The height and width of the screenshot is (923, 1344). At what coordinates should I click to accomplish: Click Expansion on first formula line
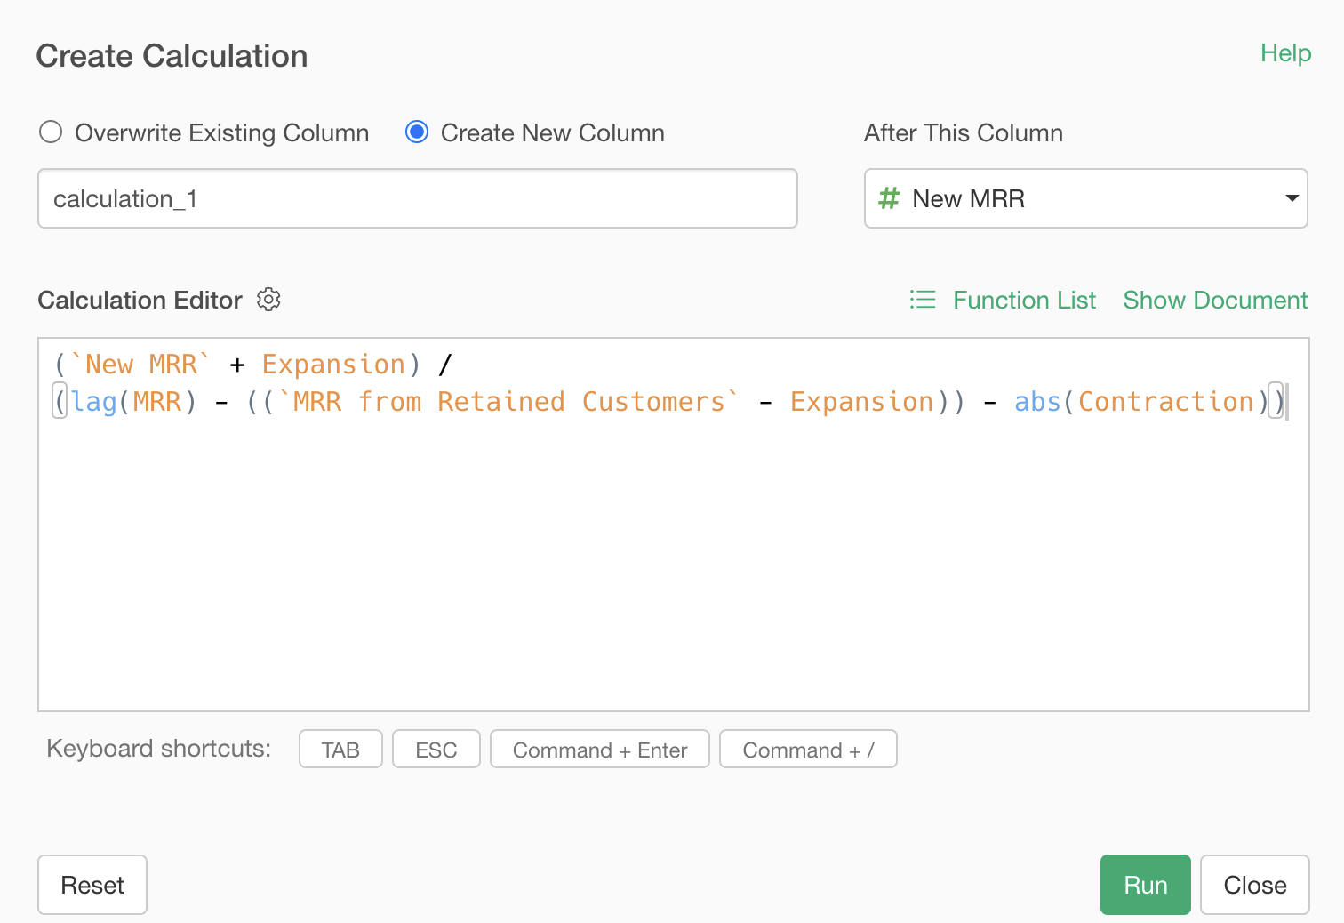333,365
